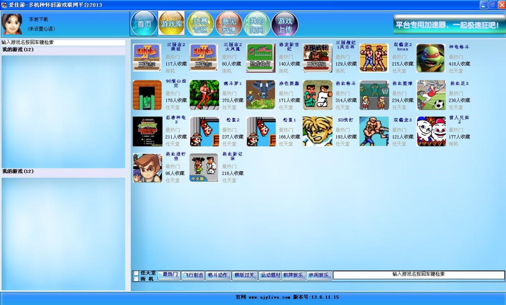Open the user avatar profile picture
This screenshot has height=305, width=506.
(12, 24)
